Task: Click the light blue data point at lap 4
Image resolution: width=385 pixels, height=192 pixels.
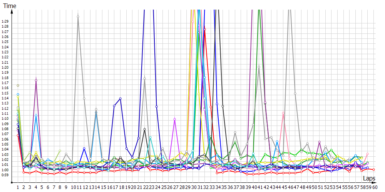Action: tap(36, 117)
